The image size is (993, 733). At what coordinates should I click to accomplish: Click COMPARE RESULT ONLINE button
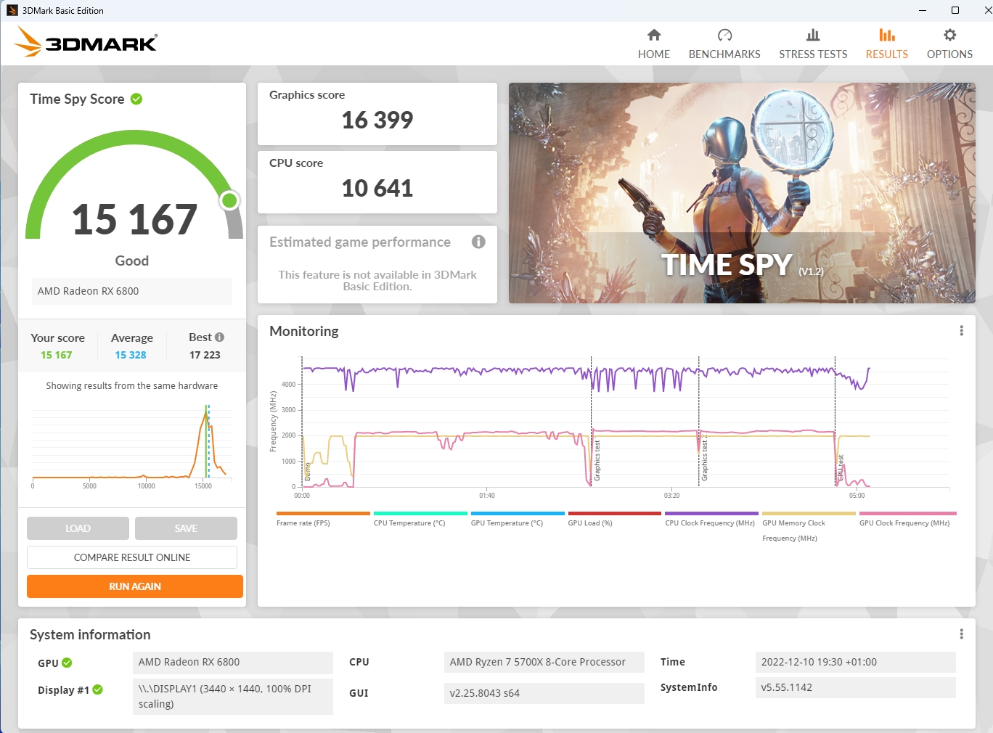132,557
